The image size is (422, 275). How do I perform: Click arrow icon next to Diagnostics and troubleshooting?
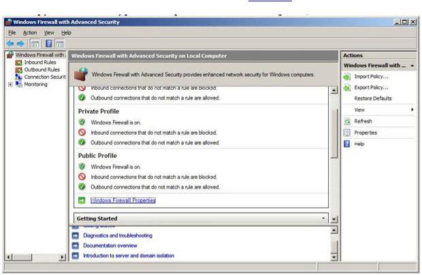click(76, 236)
